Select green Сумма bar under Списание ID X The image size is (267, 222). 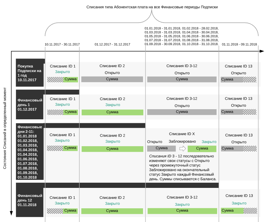(202, 149)
